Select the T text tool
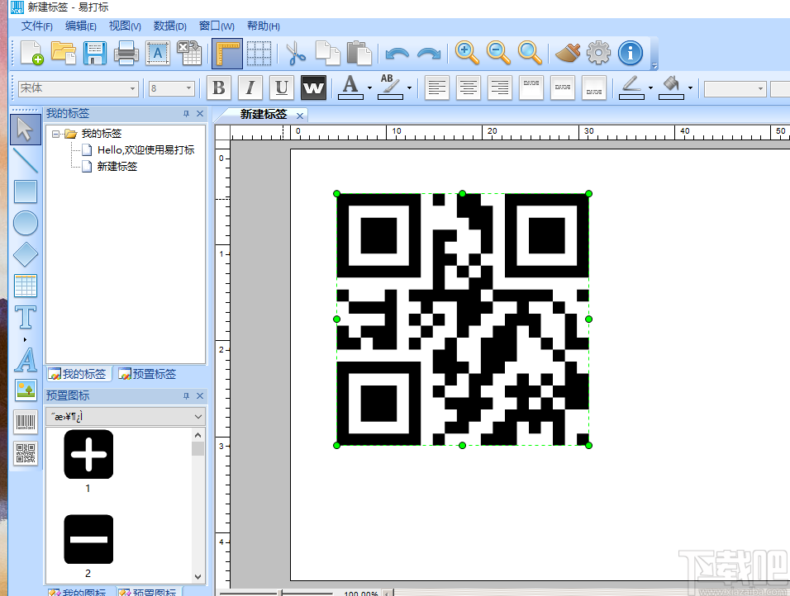The width and height of the screenshot is (790, 596). [x=25, y=317]
